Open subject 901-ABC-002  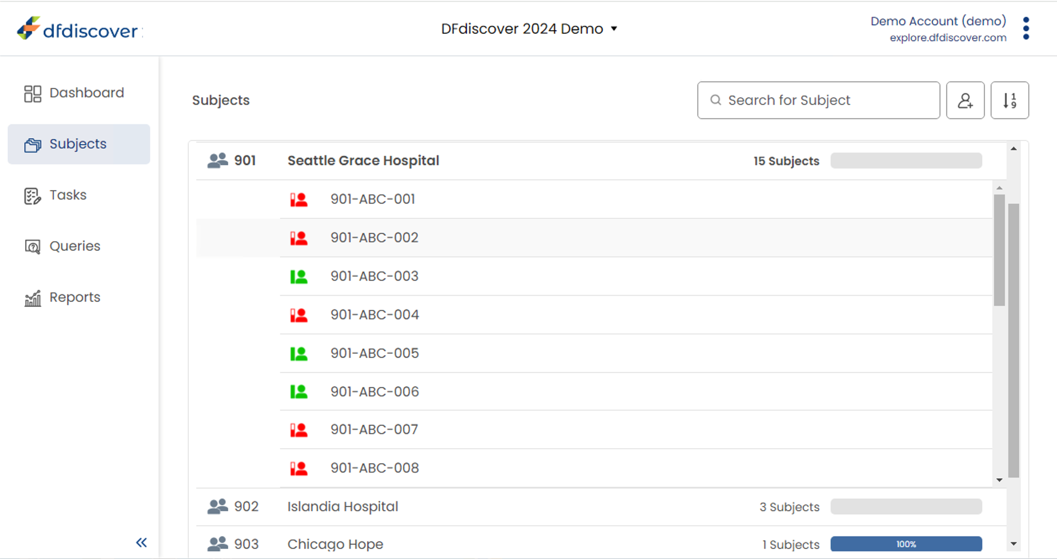point(636,238)
